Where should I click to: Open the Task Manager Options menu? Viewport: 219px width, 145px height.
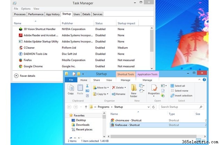click(26, 9)
